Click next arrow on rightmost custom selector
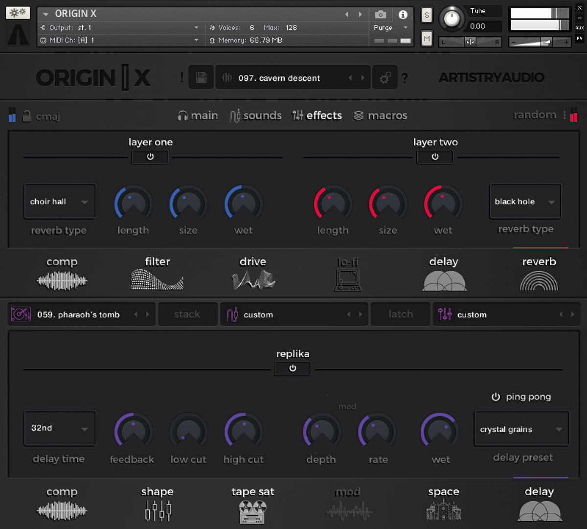This screenshot has height=529, width=587. (x=573, y=315)
